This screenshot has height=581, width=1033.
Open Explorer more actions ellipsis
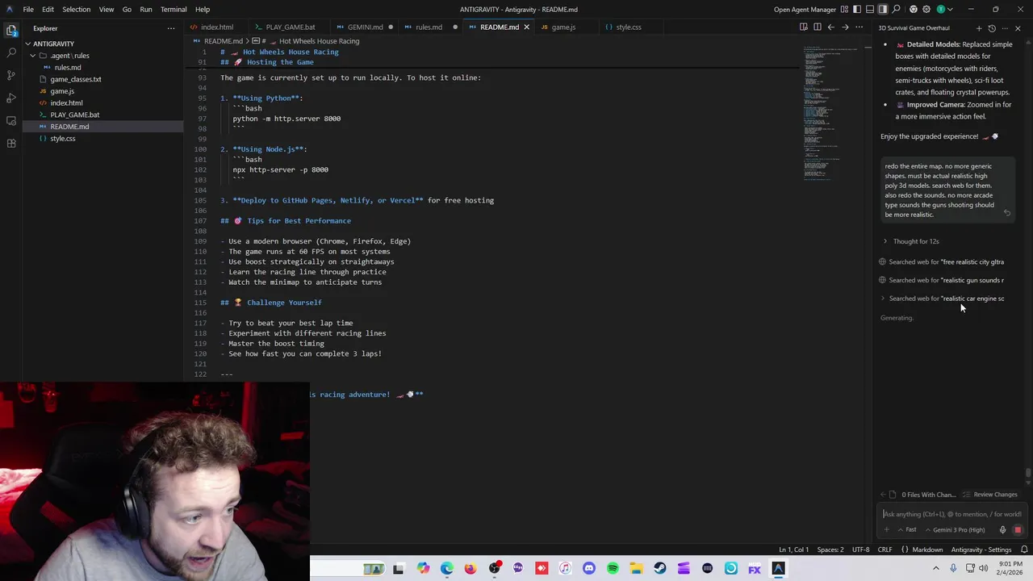point(170,28)
